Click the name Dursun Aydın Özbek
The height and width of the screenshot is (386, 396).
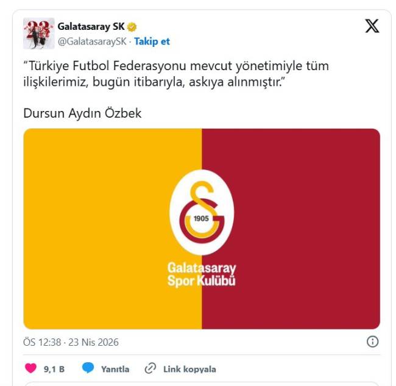pos(82,113)
